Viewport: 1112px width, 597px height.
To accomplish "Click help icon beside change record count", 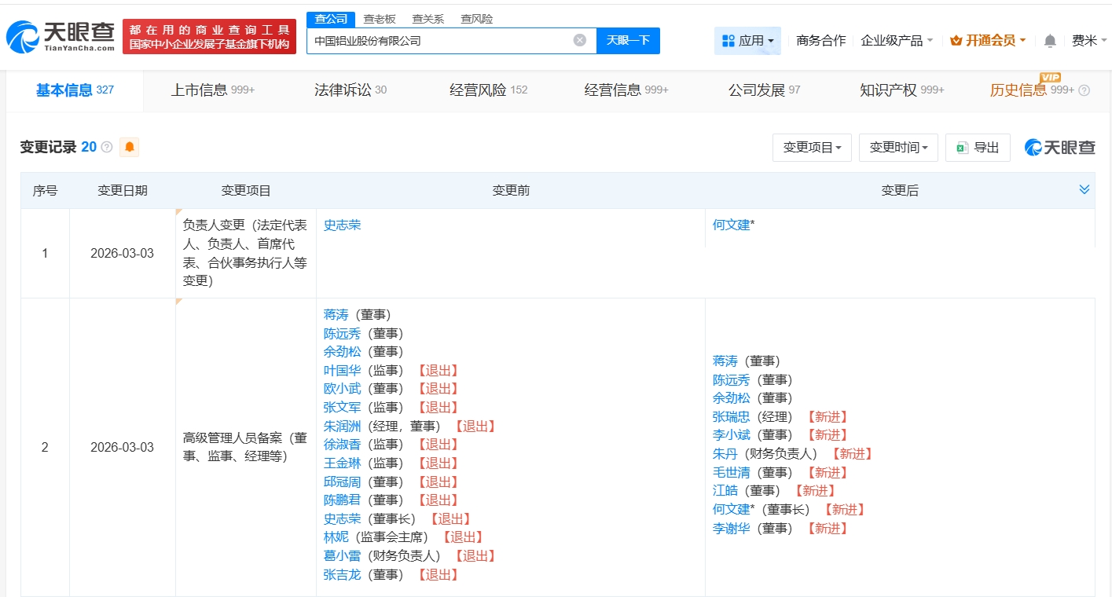I will (x=107, y=147).
